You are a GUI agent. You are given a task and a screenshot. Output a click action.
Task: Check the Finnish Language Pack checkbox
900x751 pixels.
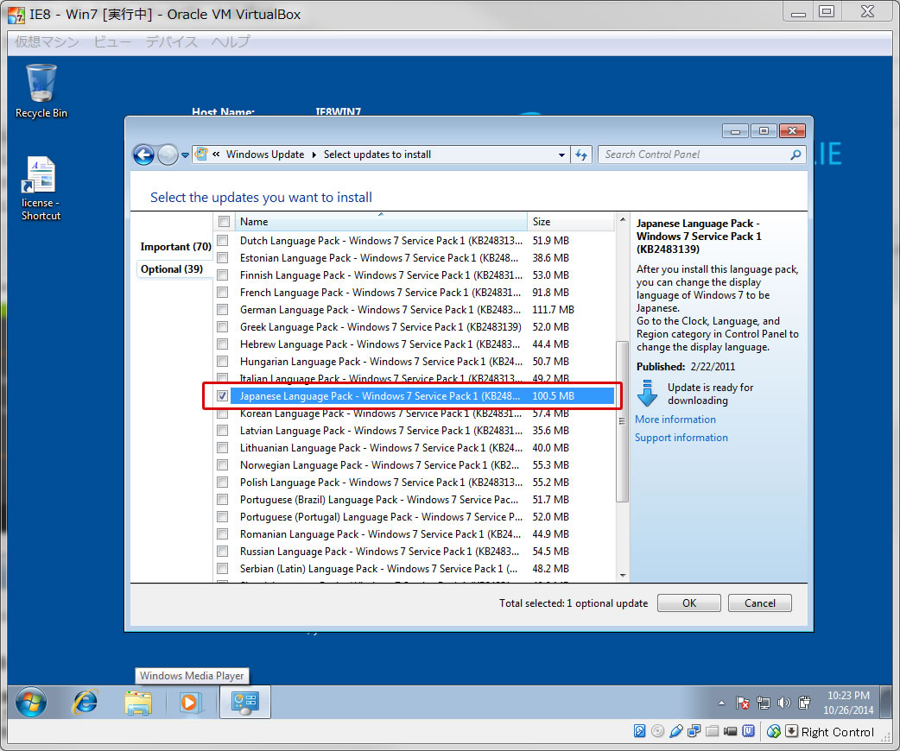[x=222, y=275]
